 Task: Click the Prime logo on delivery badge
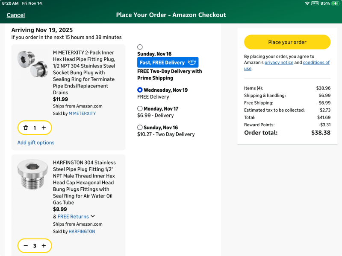192,62
